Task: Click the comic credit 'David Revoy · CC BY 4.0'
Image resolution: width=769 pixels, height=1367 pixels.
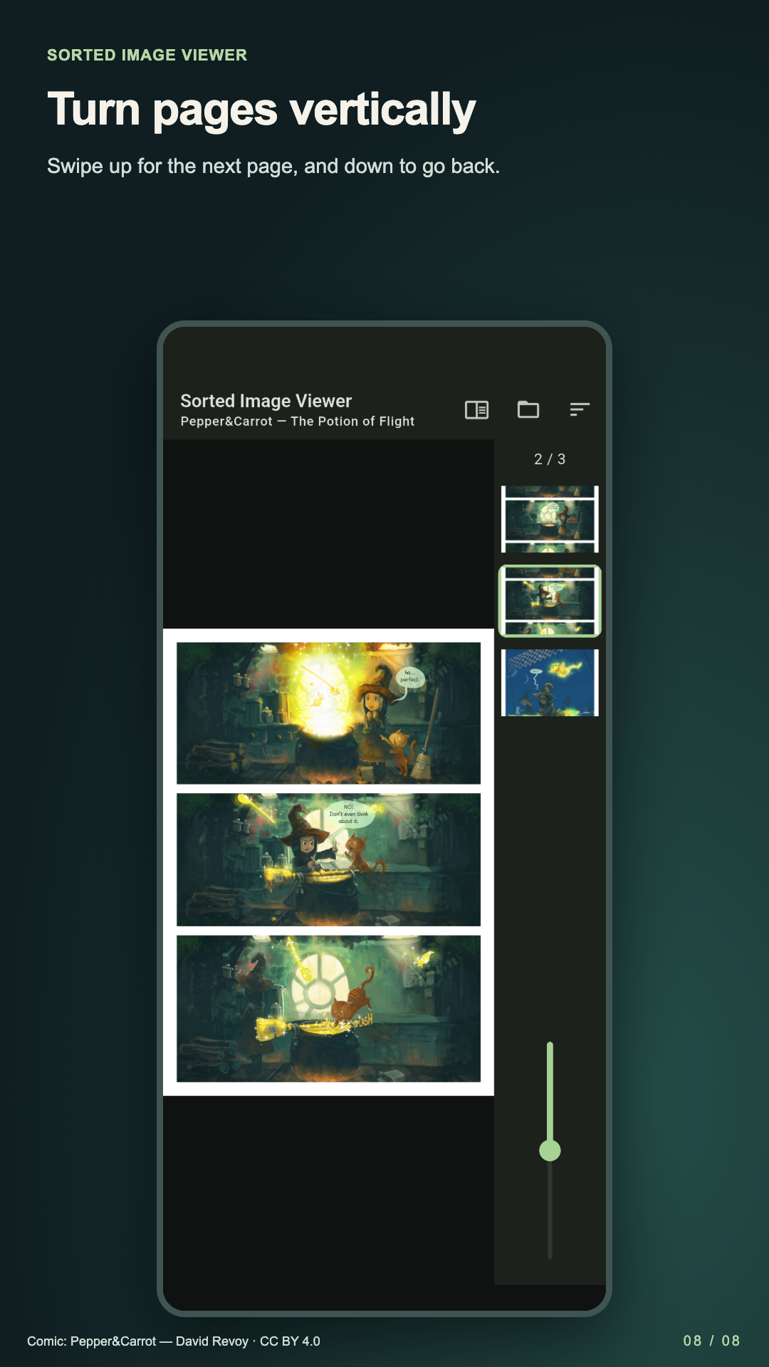Action: (x=248, y=1341)
